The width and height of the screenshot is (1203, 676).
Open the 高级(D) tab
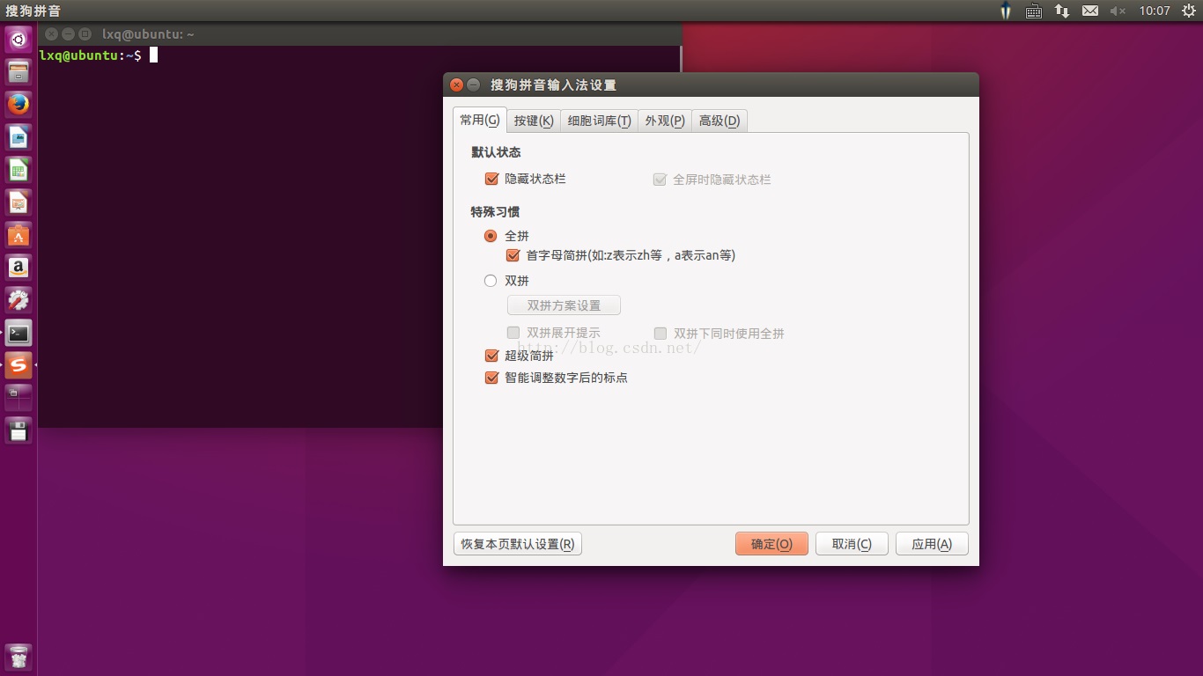(x=720, y=121)
